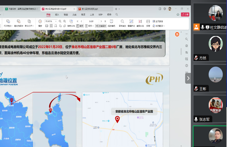Click the cloud sync status icon
The image size is (227, 147).
(178, 15)
